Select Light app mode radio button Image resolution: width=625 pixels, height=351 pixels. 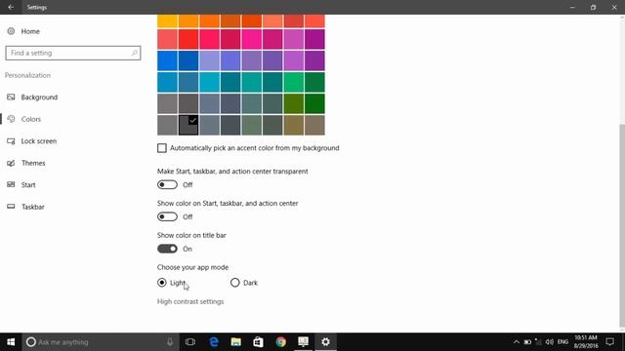162,283
